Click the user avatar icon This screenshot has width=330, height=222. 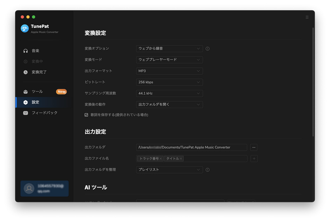[29, 188]
